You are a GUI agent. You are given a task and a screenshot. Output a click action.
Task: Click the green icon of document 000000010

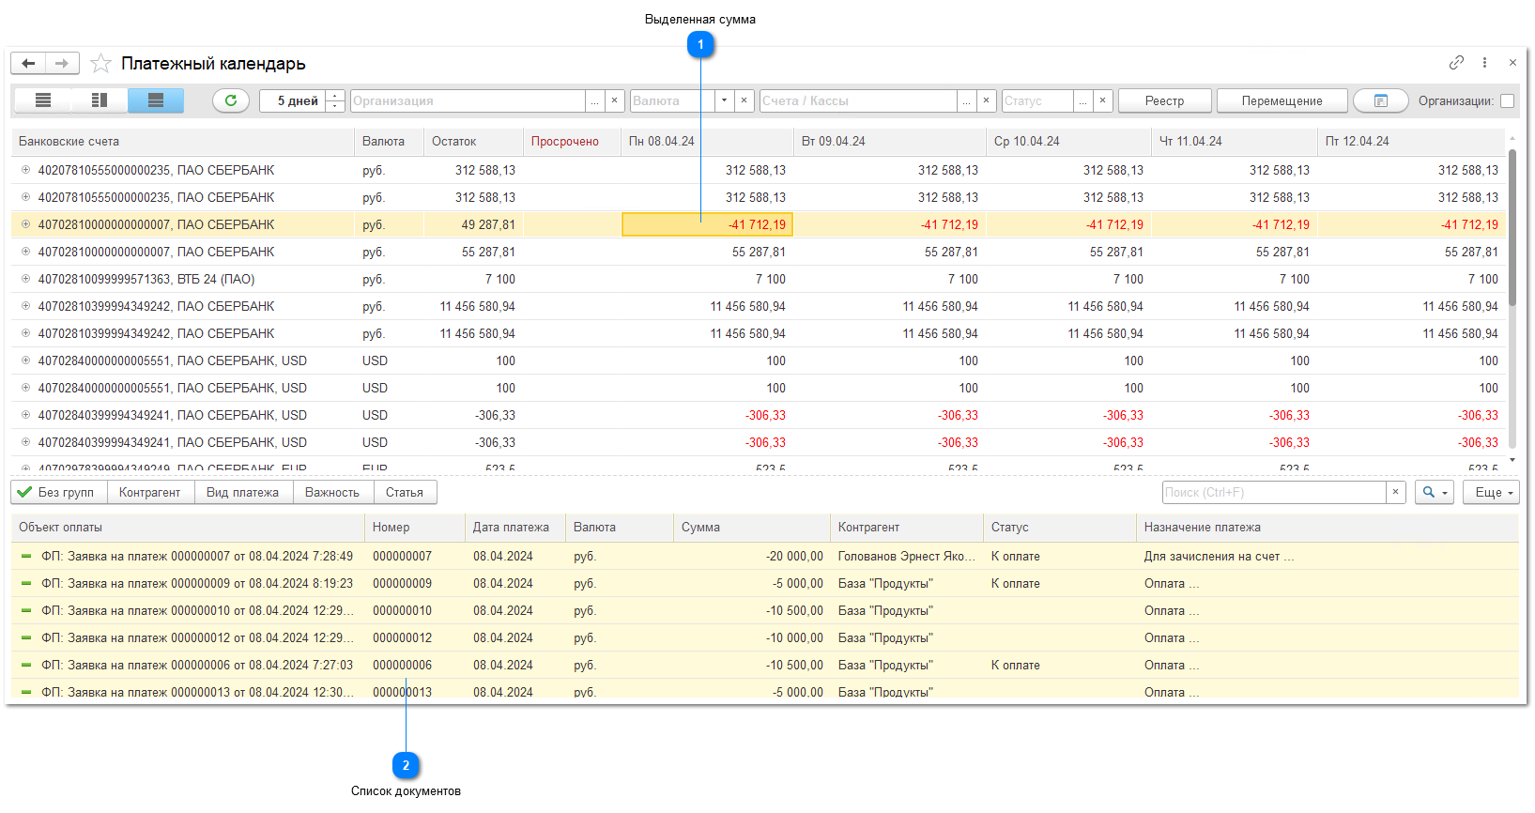26,610
